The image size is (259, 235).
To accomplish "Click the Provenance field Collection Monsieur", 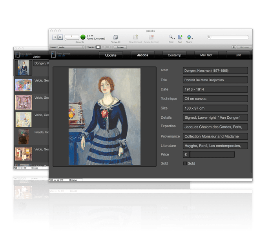I will (215, 136).
